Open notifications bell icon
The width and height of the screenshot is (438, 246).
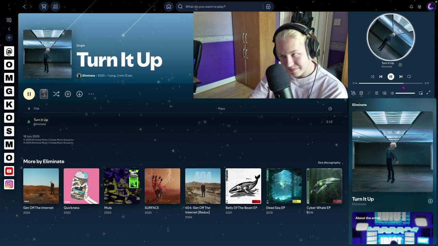coord(411,6)
